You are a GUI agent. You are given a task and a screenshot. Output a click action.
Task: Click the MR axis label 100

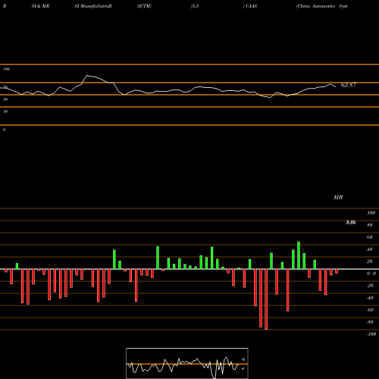tap(371, 213)
